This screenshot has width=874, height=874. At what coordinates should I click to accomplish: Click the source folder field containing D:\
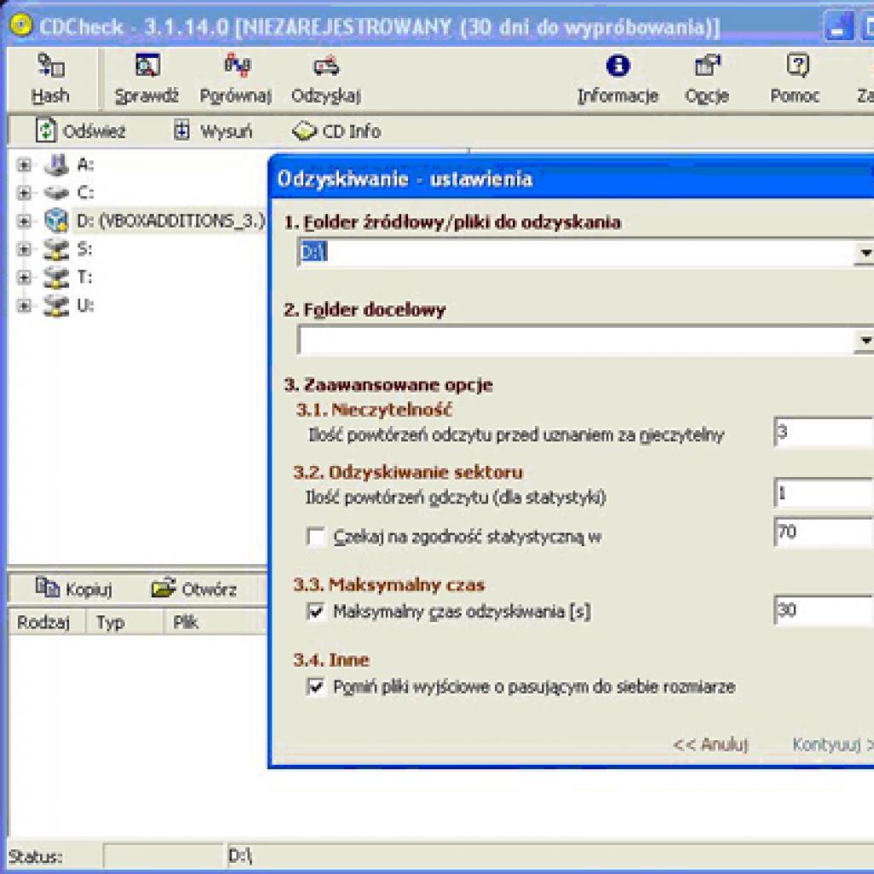(x=576, y=253)
